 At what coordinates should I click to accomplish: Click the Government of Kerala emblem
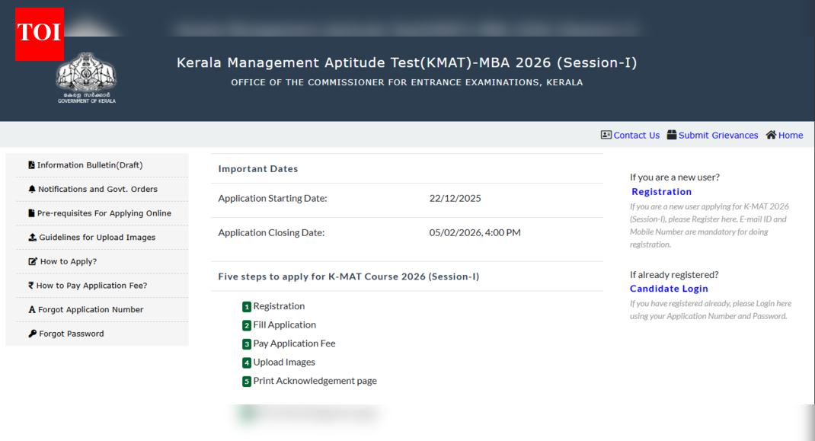[x=85, y=78]
